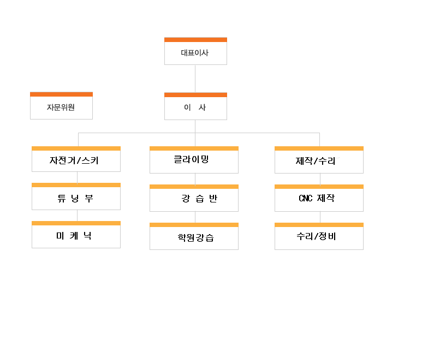Click the 이 사 director box
428x352 pixels.
point(195,106)
